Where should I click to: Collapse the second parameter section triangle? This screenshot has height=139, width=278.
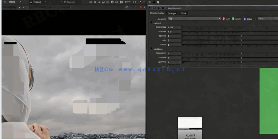pos(152,49)
